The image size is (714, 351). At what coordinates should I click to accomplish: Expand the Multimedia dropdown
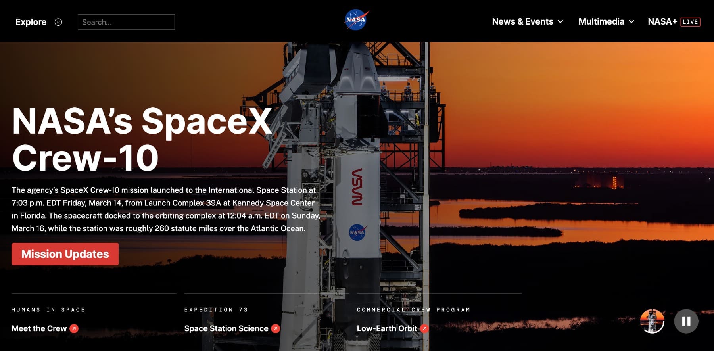pos(606,22)
